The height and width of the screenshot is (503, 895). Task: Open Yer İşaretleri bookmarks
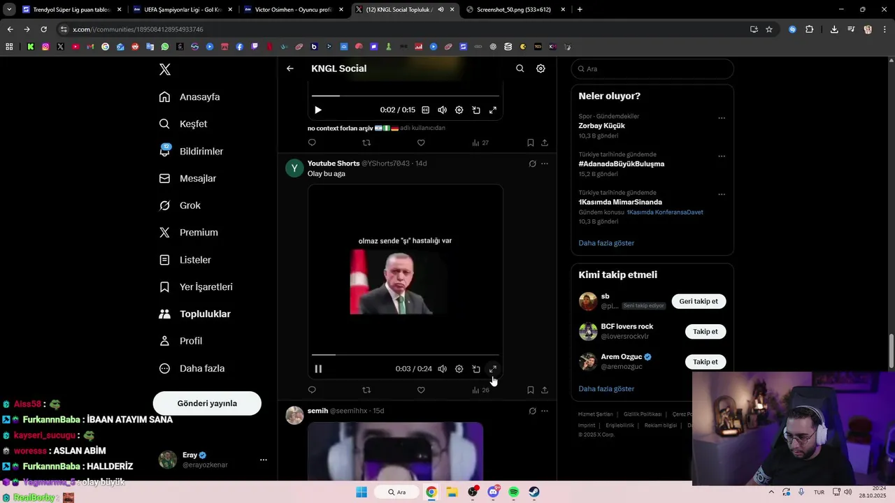196,286
